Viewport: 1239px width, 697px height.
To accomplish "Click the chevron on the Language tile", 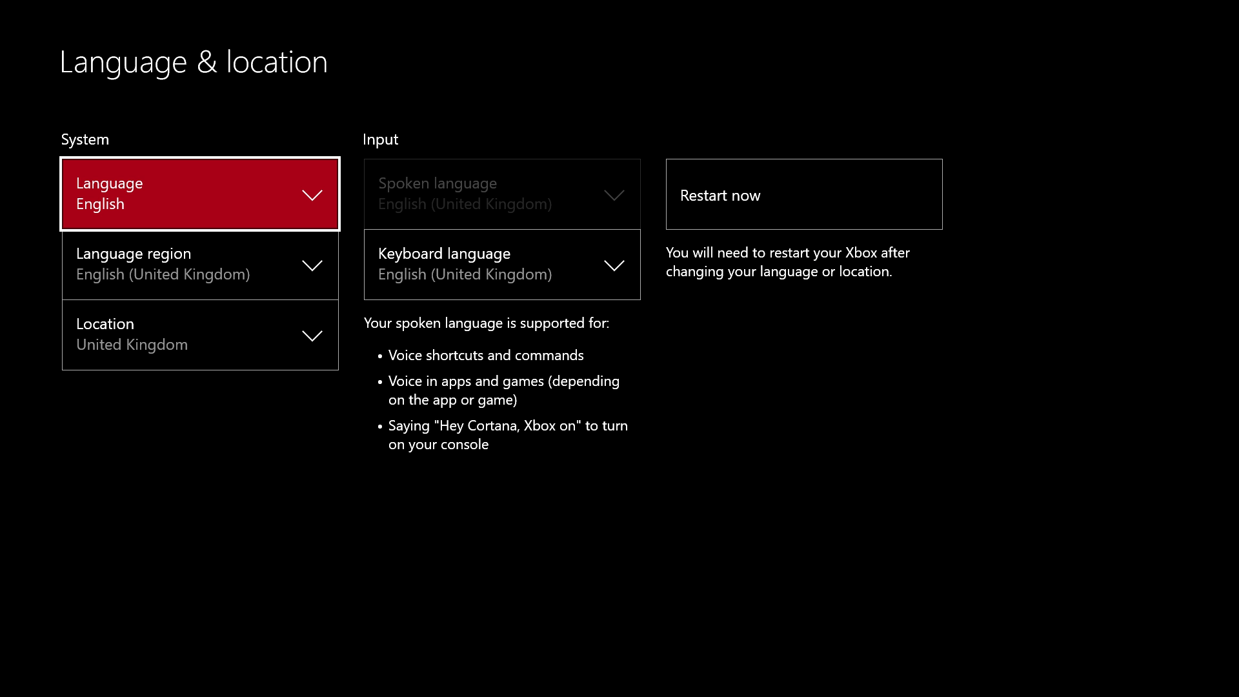I will 312,194.
